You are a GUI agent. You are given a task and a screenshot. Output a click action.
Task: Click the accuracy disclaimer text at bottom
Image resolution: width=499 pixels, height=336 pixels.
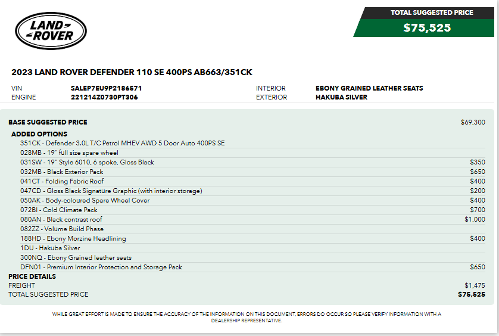point(247,317)
